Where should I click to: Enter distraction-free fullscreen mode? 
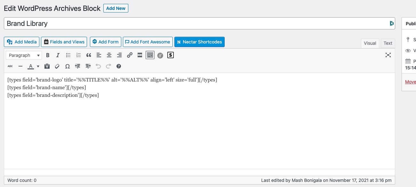[x=388, y=55]
